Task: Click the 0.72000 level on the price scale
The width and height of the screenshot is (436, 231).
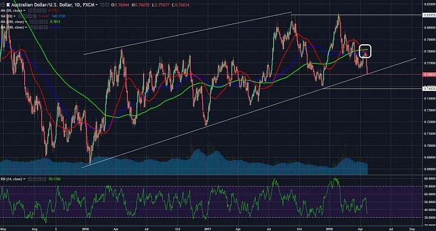Action: pos(429,122)
